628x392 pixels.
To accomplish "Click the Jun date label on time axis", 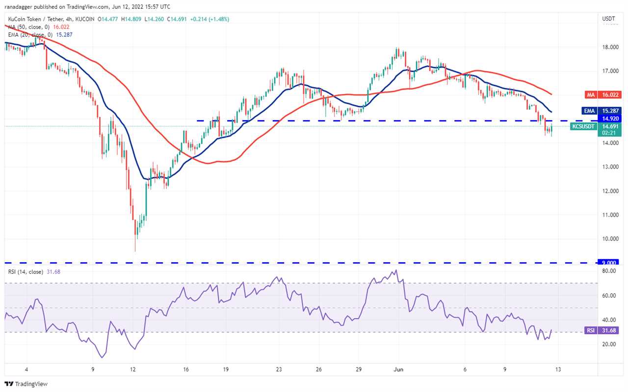I will coord(398,370).
